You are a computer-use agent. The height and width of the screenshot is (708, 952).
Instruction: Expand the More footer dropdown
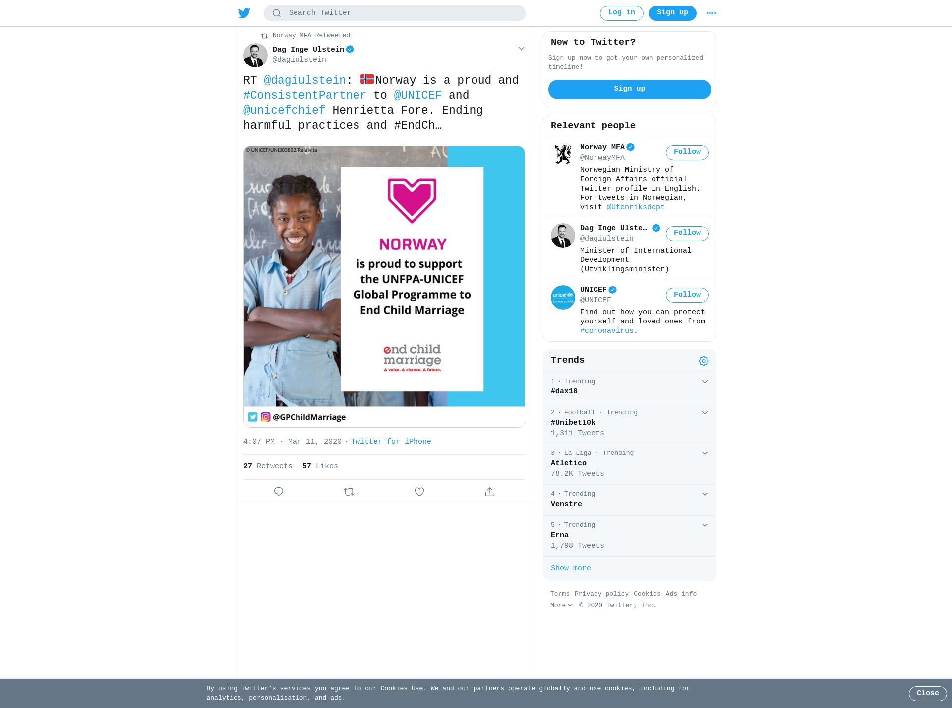(561, 605)
